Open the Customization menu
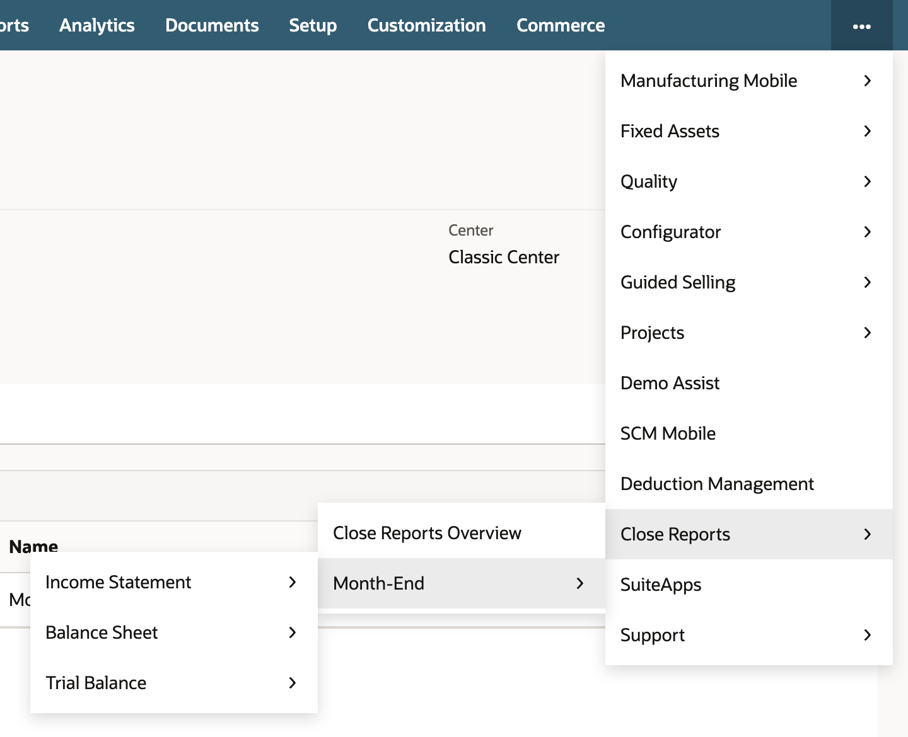908x737 pixels. 427,25
